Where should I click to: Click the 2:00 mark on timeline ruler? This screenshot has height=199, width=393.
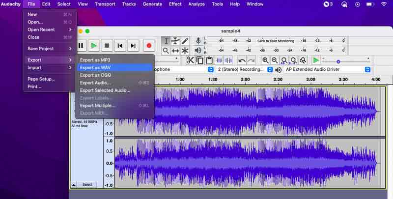[x=245, y=80]
